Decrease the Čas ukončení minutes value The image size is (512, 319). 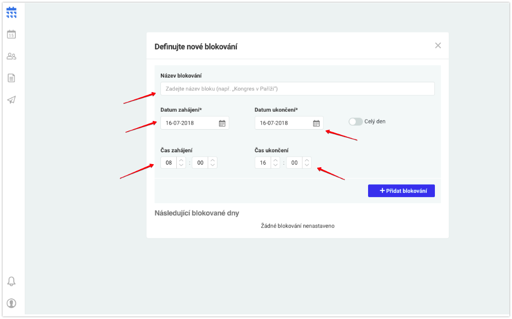(x=307, y=165)
